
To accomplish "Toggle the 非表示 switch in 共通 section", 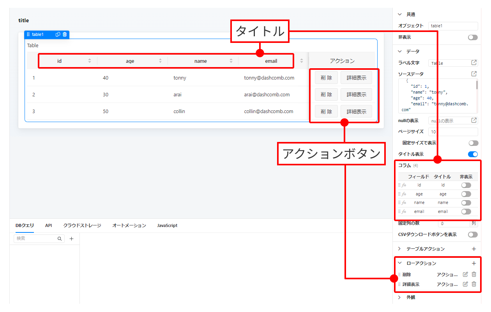I will [473, 37].
